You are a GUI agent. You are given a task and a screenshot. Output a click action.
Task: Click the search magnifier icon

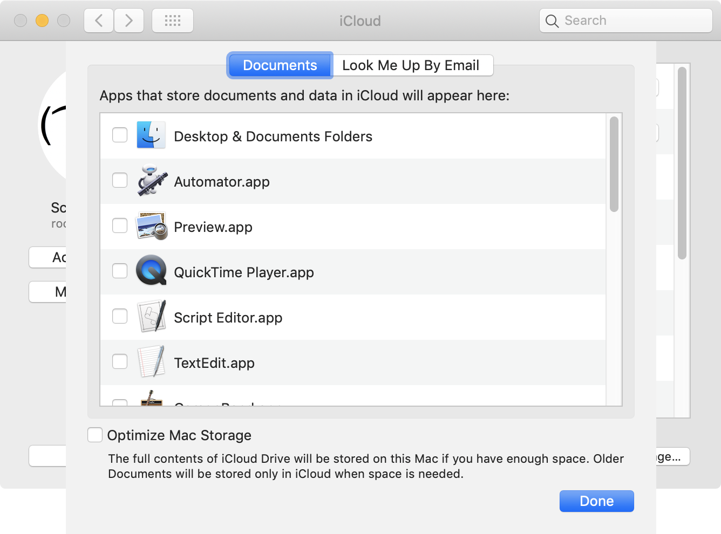[x=552, y=21]
